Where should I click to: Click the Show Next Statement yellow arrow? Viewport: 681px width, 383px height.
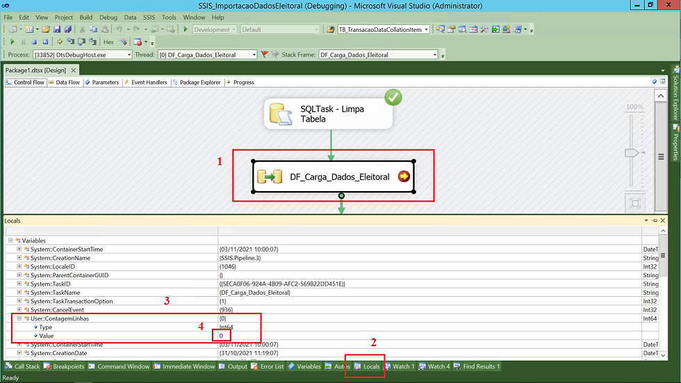coord(60,42)
